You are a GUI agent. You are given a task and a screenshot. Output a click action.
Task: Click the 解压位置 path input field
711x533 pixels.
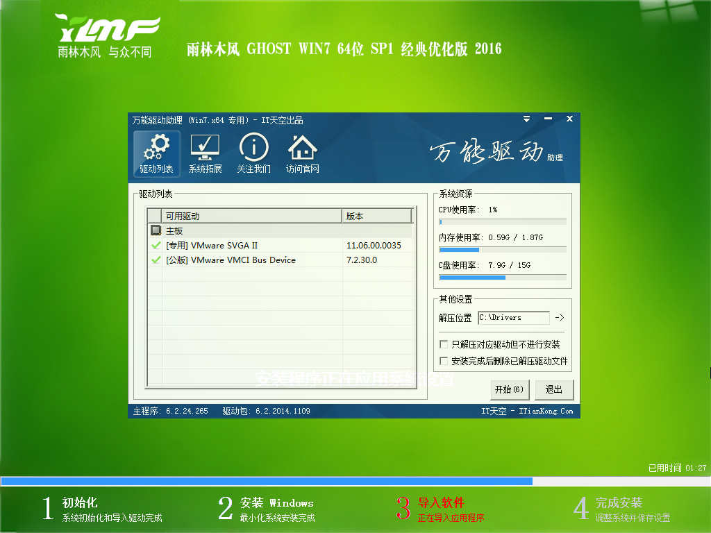tap(514, 318)
